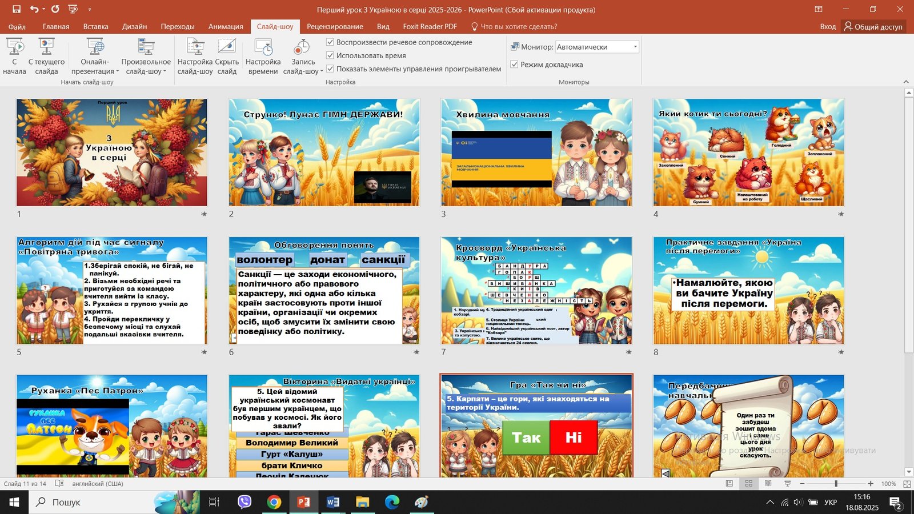The image size is (914, 514).
Task: Click animation star under slide 1
Action: (x=204, y=214)
